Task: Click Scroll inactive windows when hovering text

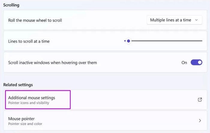Action: click(x=52, y=63)
